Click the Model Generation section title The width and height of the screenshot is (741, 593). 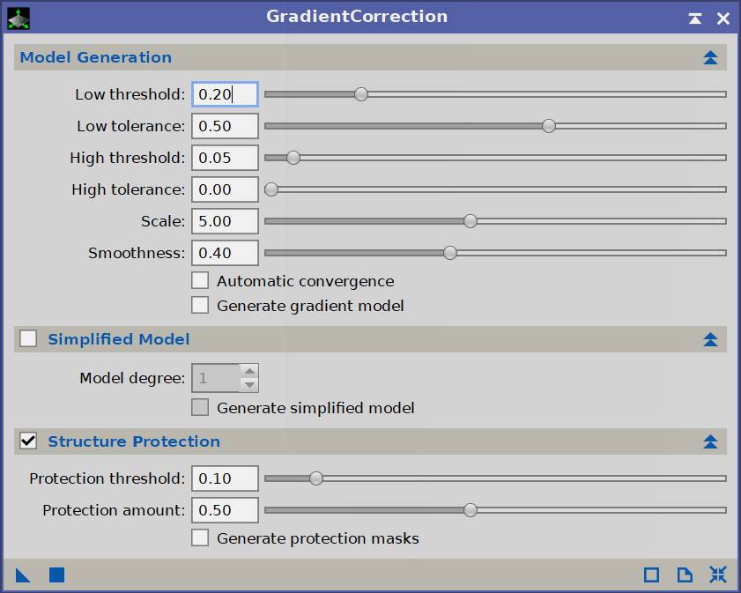[96, 57]
